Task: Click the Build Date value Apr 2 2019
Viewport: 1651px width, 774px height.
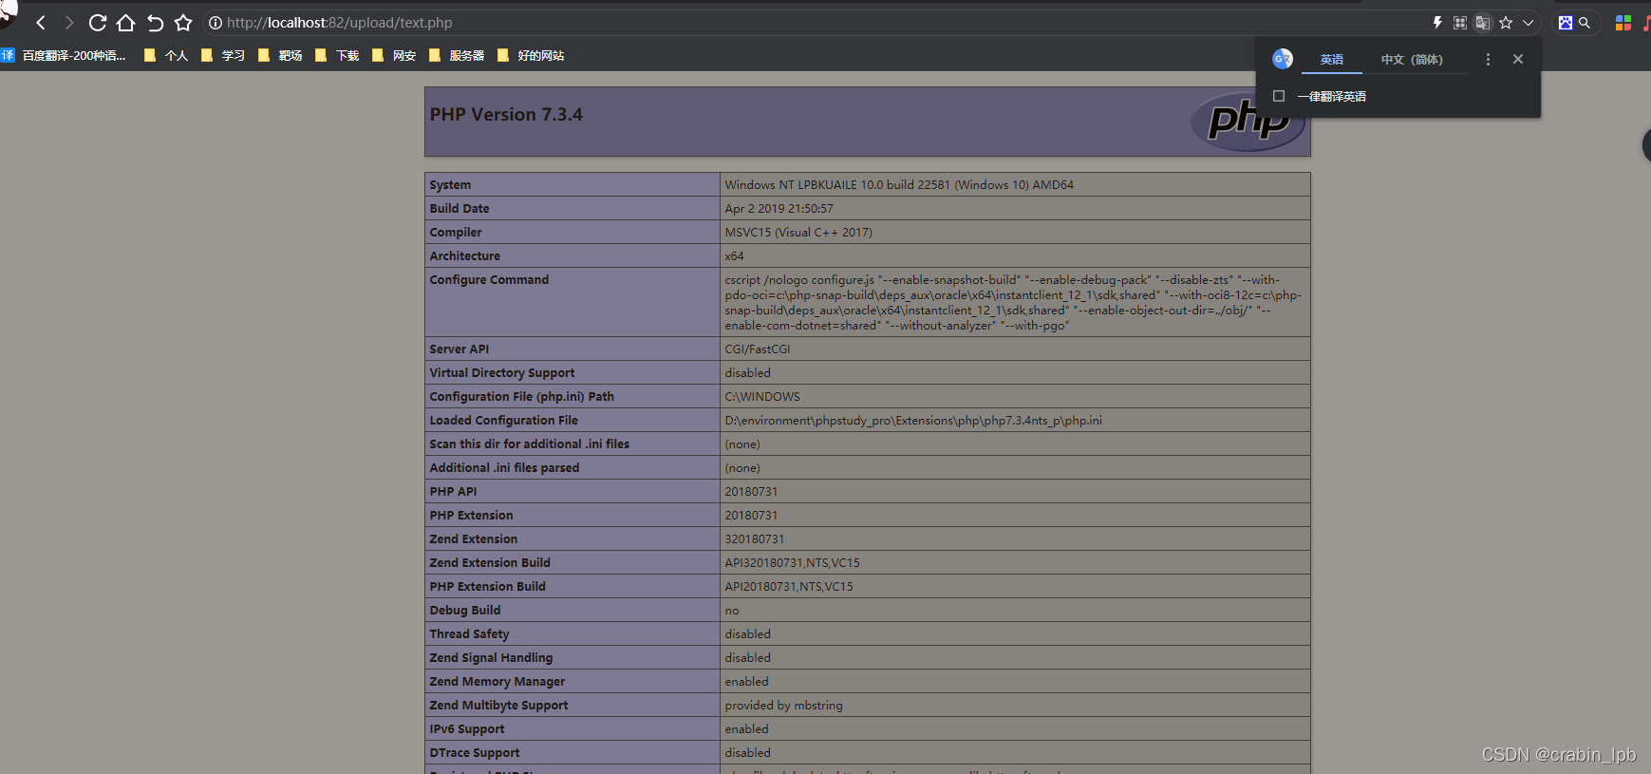Action: pos(779,208)
